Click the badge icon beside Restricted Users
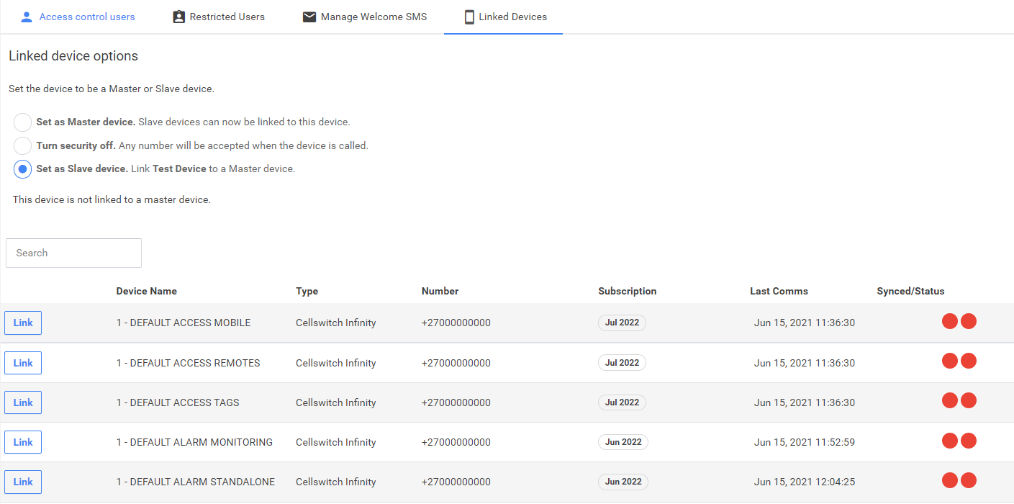This screenshot has width=1014, height=504. click(x=178, y=17)
